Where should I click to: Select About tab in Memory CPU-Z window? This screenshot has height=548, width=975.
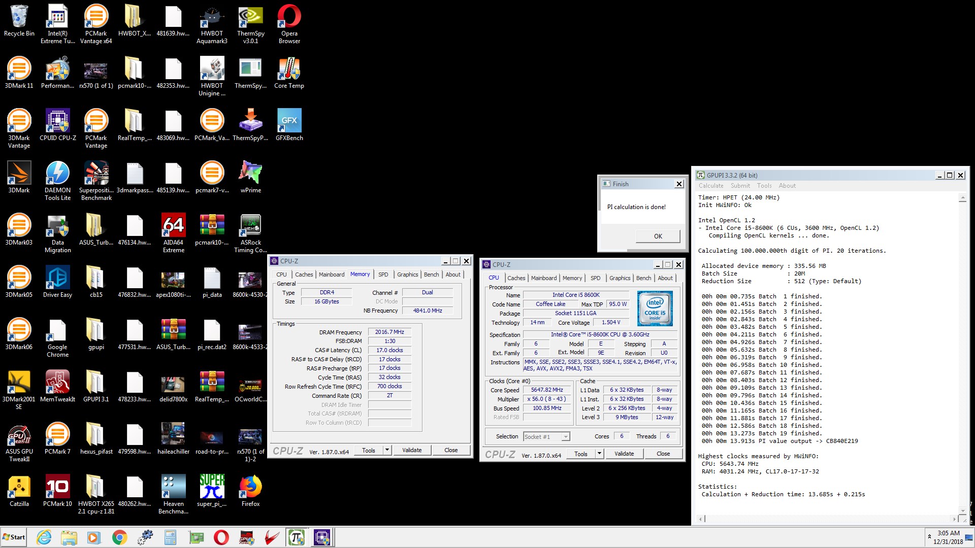453,275
